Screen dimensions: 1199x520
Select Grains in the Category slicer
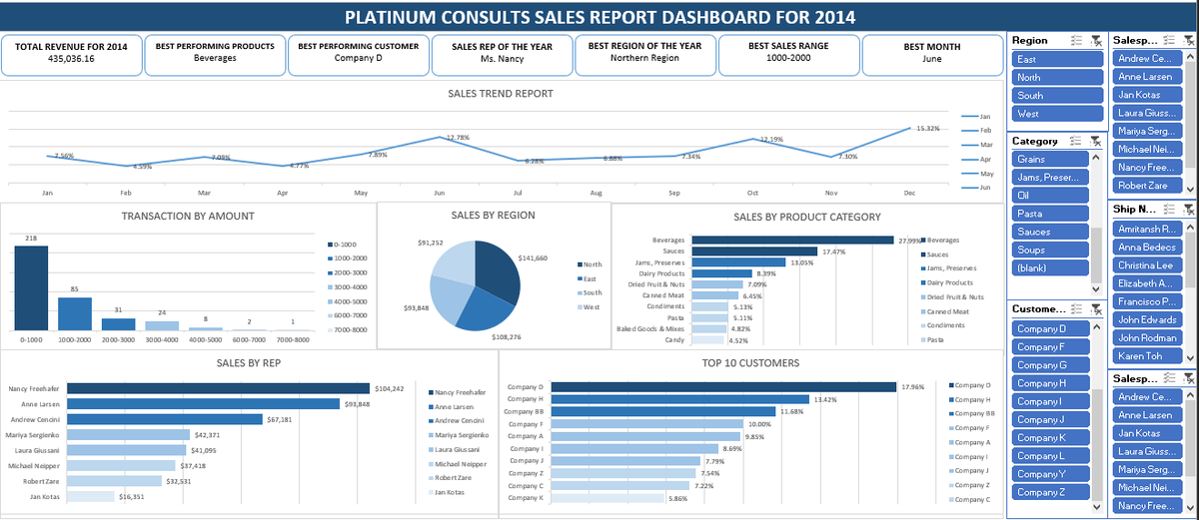1050,159
